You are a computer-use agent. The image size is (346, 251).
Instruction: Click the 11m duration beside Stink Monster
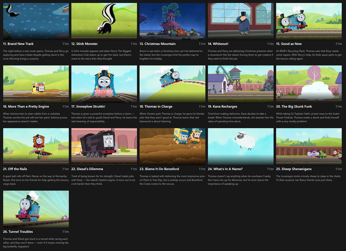134,44
